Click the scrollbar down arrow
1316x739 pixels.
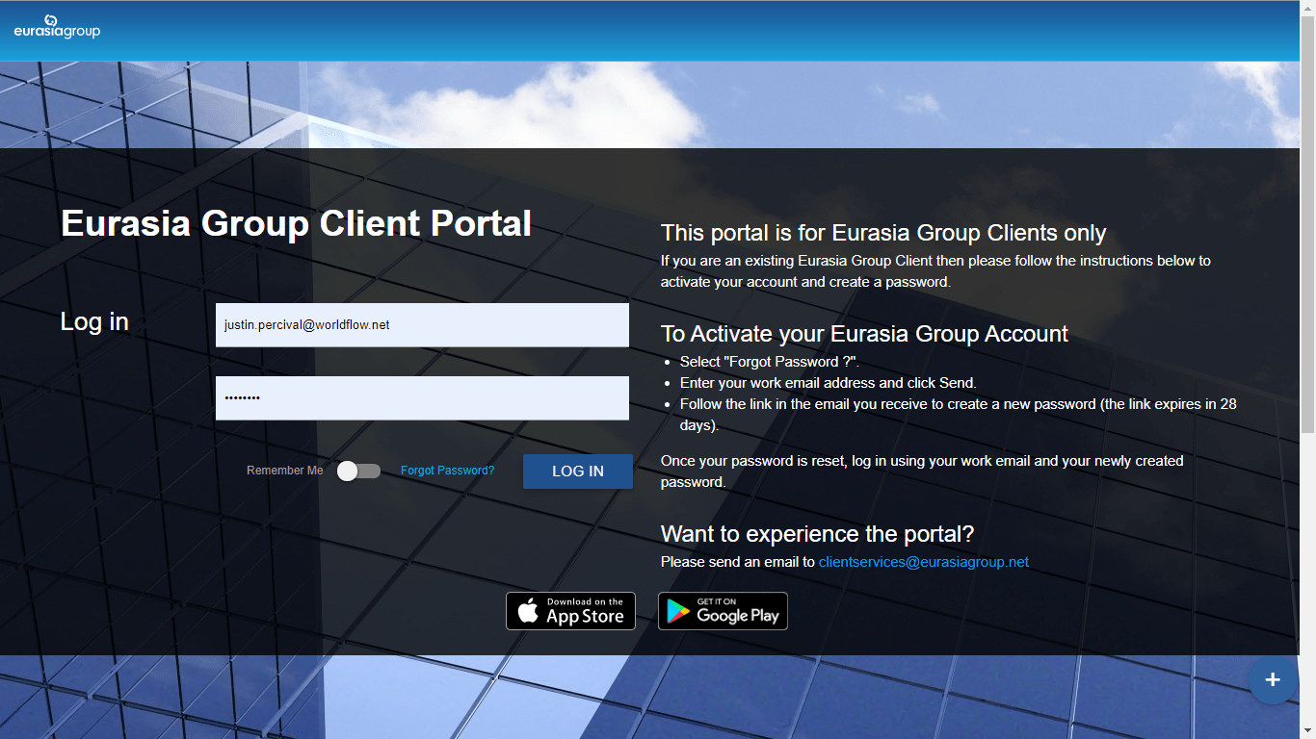pos(1308,730)
